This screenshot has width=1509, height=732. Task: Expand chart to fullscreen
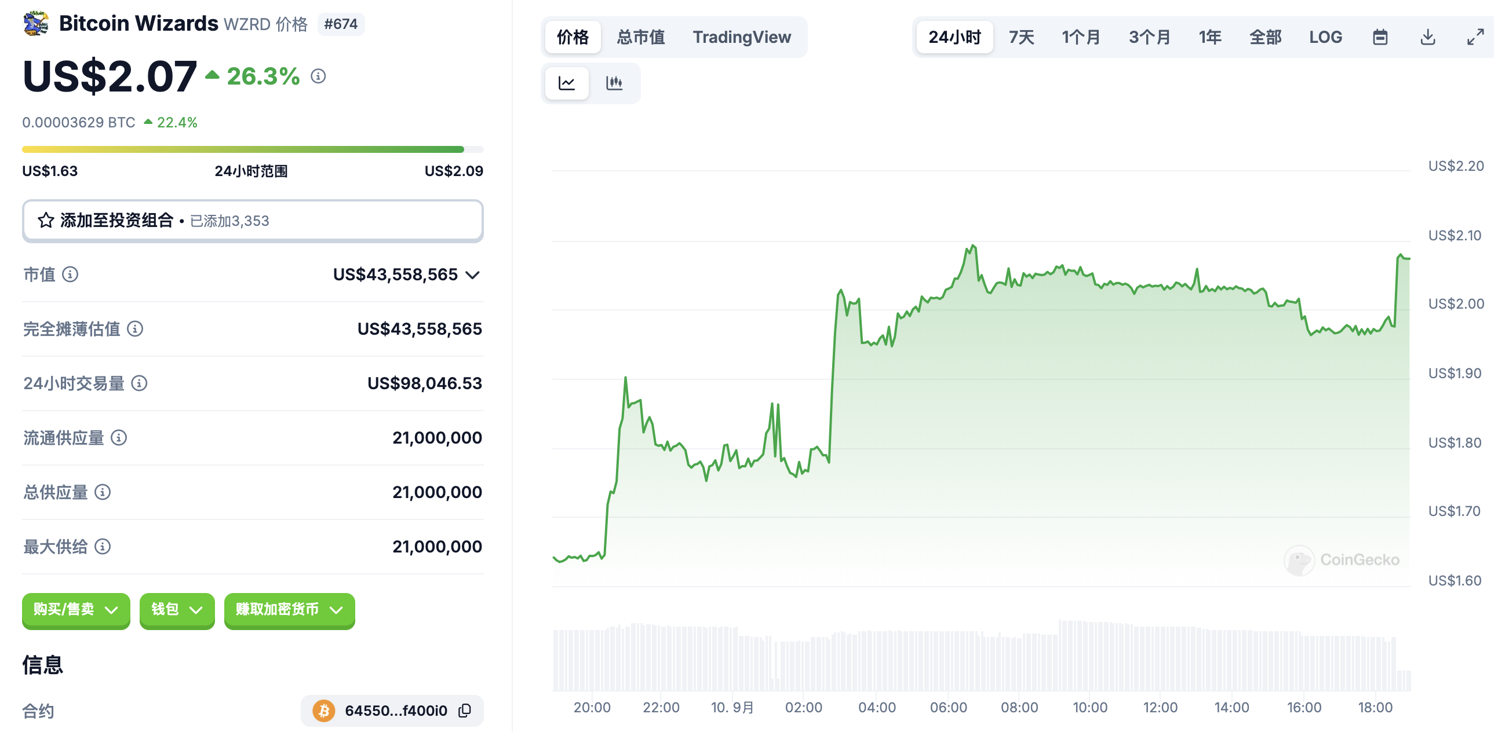pos(1475,37)
